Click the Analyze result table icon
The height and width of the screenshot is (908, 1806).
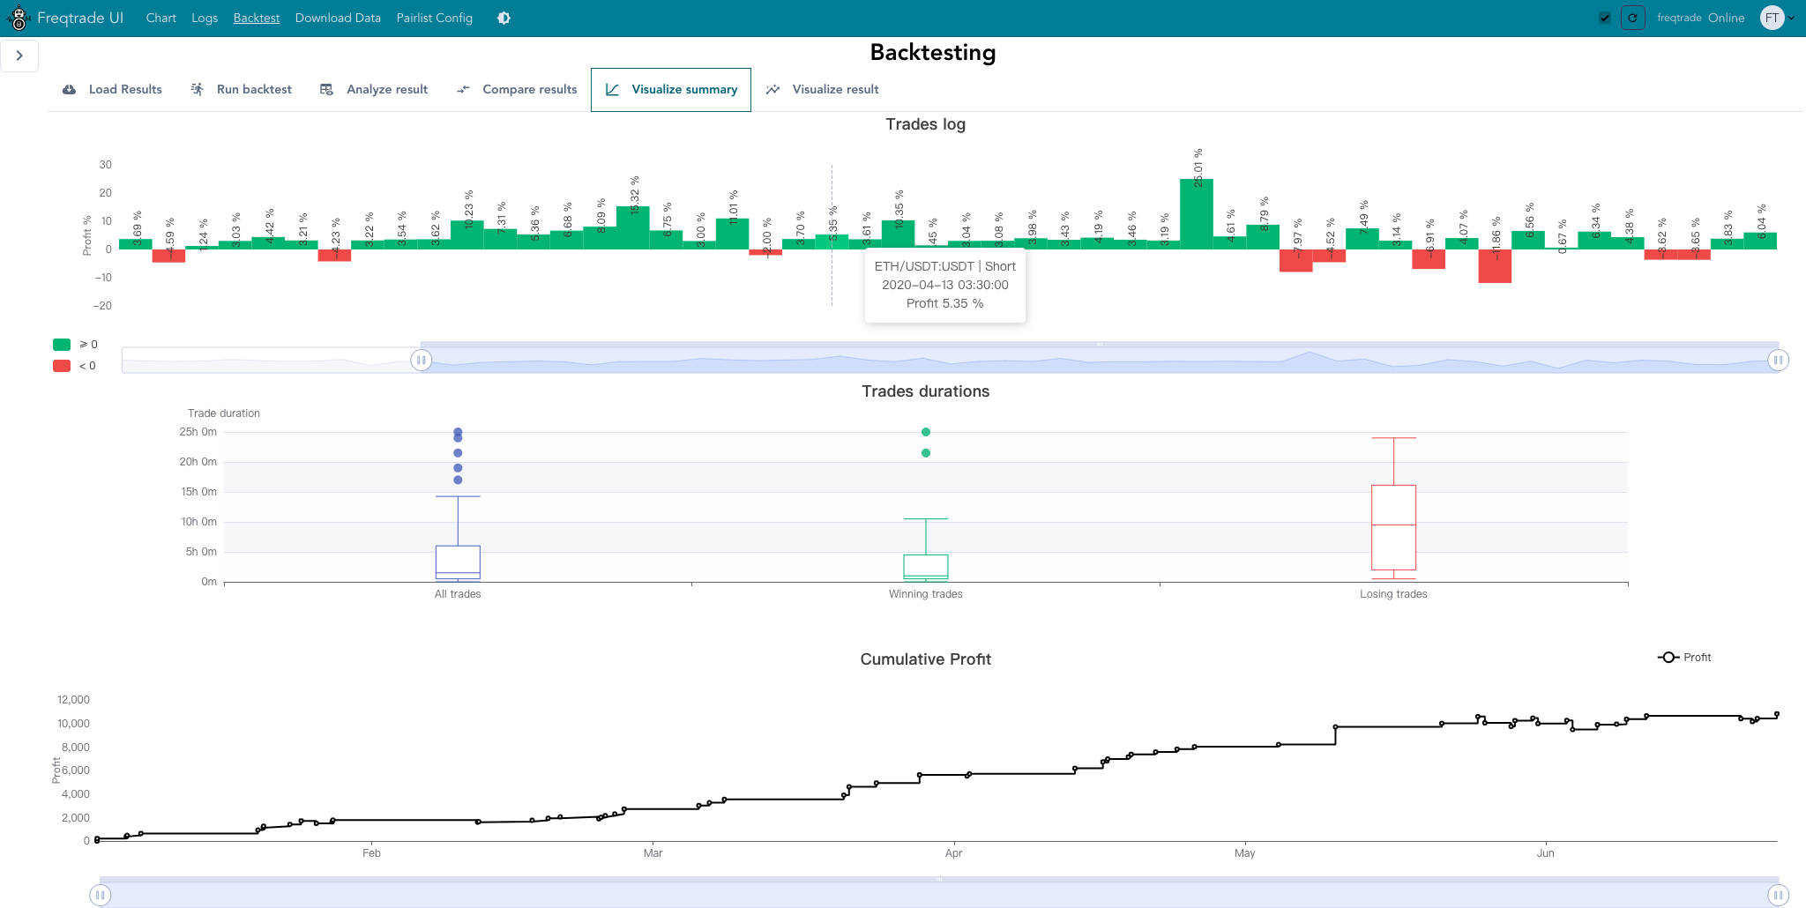(x=326, y=90)
